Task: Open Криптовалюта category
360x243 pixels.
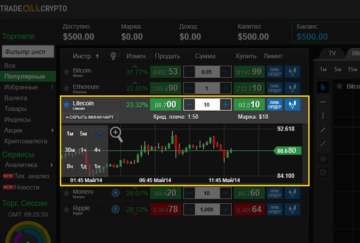Action: coord(26,141)
